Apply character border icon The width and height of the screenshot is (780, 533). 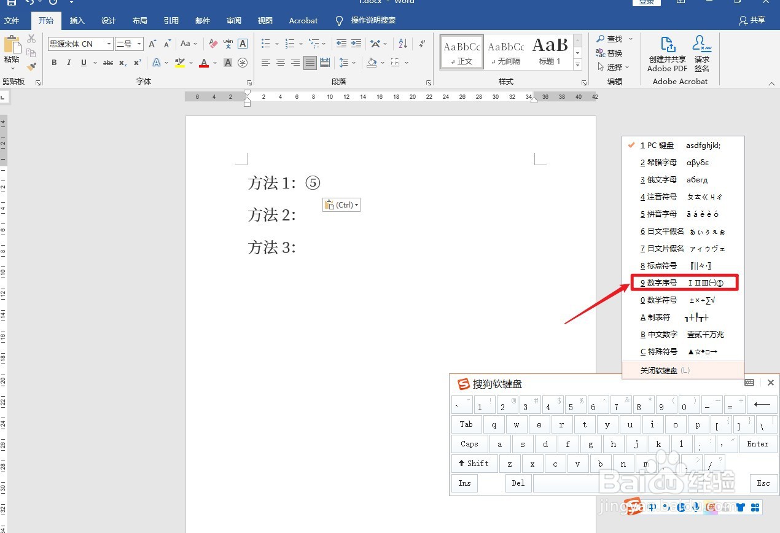tap(243, 44)
